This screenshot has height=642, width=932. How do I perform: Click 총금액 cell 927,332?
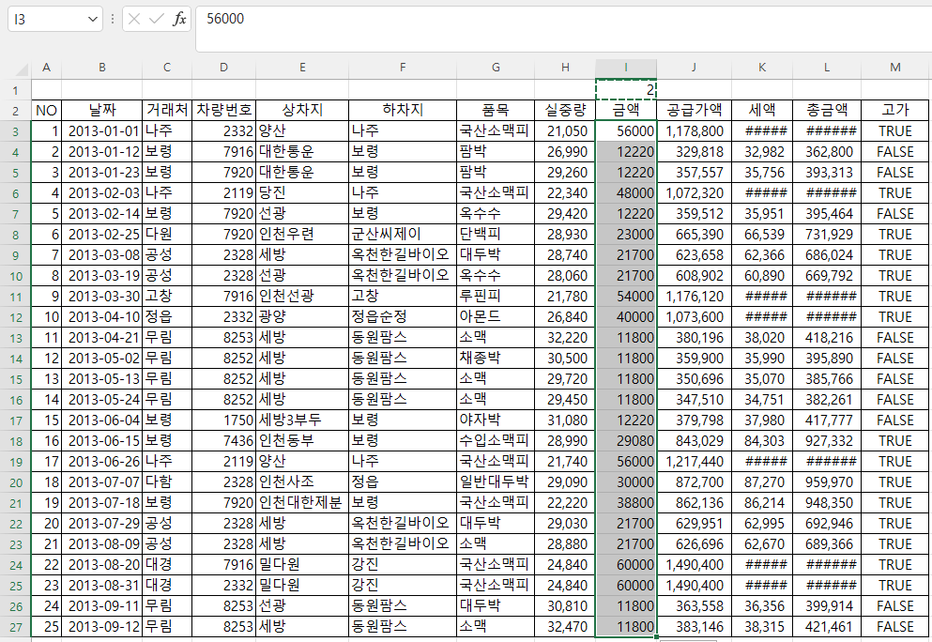coord(827,440)
